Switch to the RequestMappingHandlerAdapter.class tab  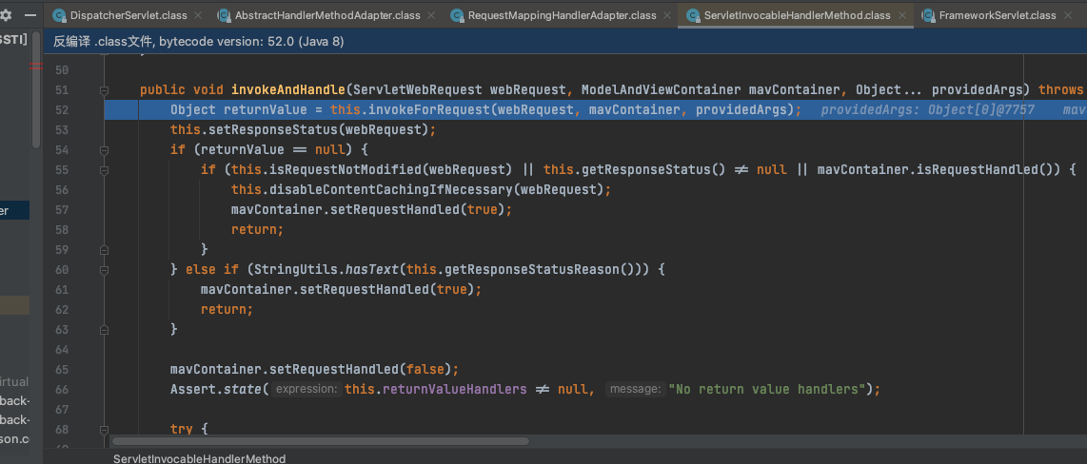(x=563, y=15)
